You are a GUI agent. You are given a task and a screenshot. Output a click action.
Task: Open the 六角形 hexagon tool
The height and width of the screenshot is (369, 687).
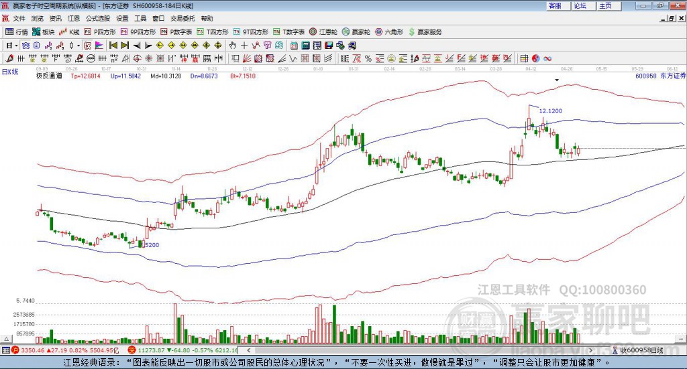[x=389, y=32]
